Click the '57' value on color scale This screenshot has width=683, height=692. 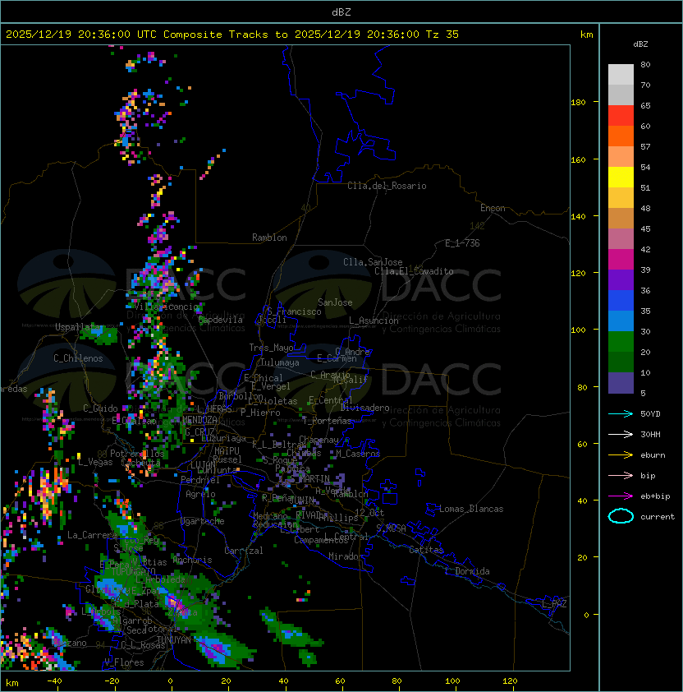pyautogui.click(x=645, y=146)
